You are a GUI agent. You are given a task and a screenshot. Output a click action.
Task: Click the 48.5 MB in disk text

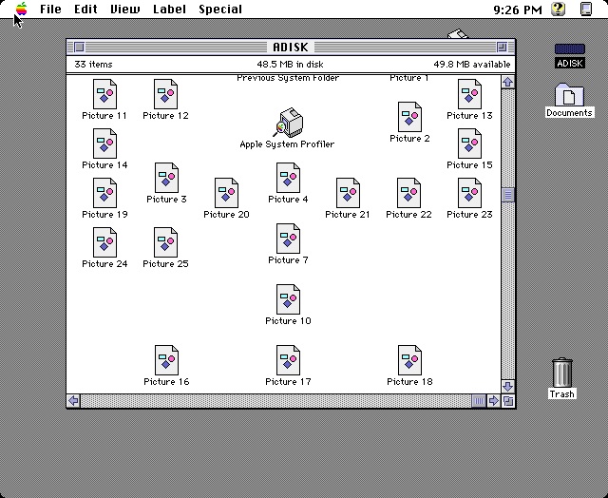[290, 65]
